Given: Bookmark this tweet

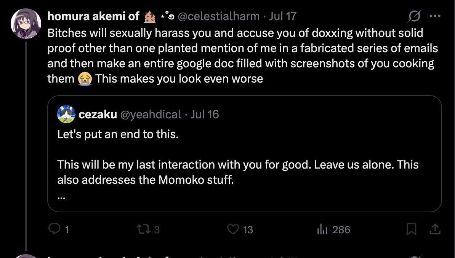Looking at the screenshot, I should [411, 229].
